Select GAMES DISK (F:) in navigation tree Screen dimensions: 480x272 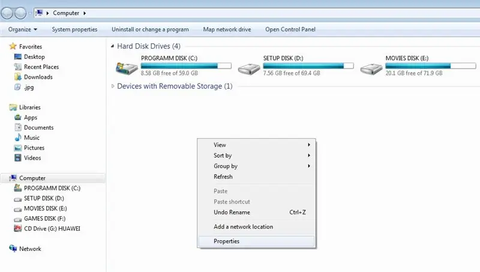pyautogui.click(x=44, y=219)
